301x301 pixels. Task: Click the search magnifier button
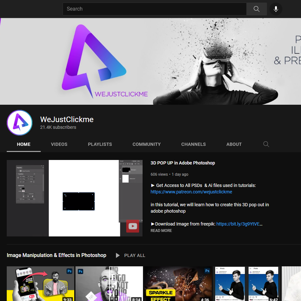(256, 9)
